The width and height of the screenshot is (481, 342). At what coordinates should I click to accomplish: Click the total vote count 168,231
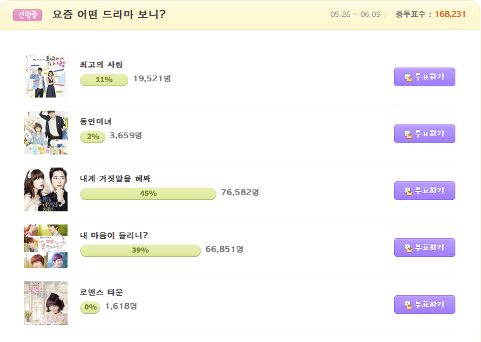point(450,14)
